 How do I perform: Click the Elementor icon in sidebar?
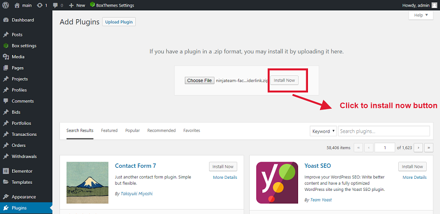pos(5,171)
